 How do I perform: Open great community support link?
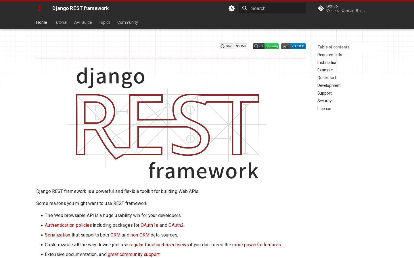coord(134,255)
